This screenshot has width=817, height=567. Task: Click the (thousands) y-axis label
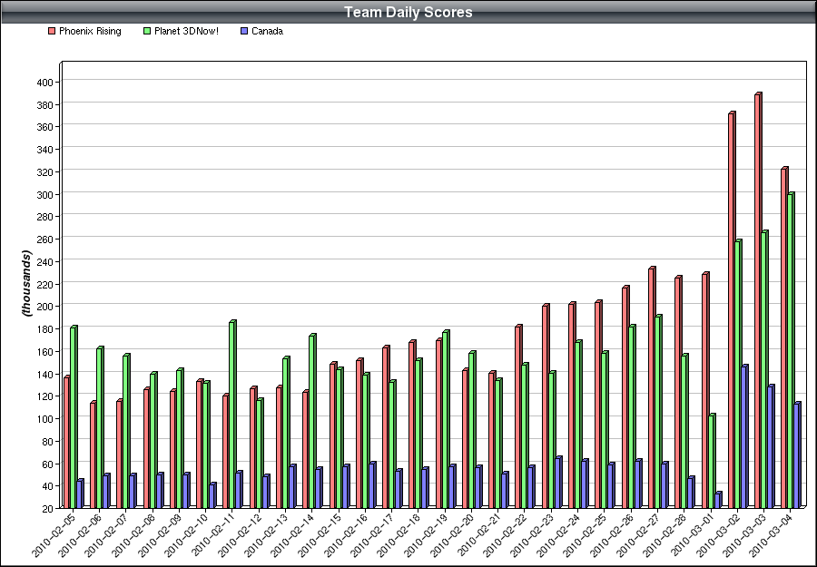point(26,283)
